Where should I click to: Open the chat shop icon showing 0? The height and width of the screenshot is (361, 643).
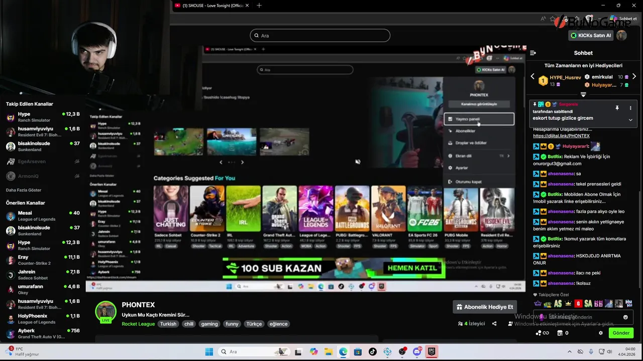click(563, 333)
